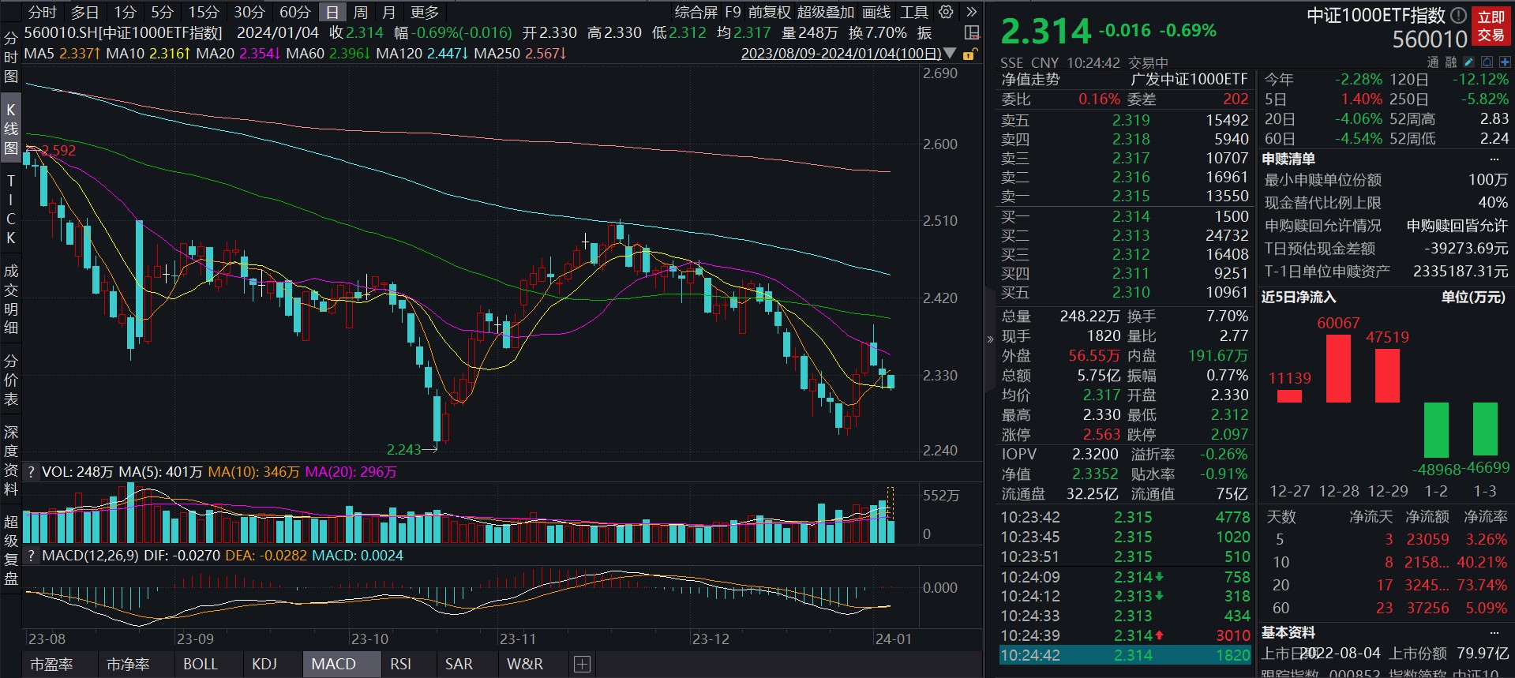This screenshot has height=678, width=1515.
Task: Expand more toolbar options double-chevron
Action: tap(972, 12)
